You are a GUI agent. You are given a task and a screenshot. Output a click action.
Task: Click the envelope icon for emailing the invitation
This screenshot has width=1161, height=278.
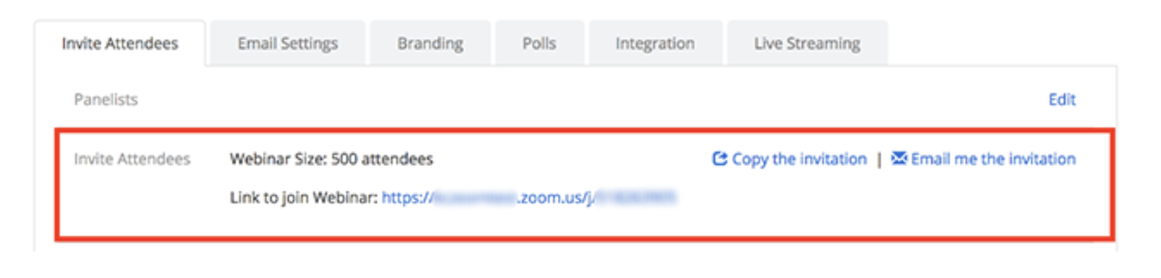click(x=899, y=158)
